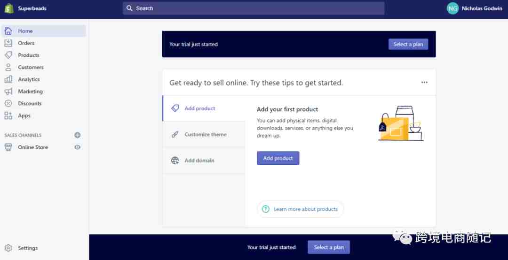The height and width of the screenshot is (260, 508).
Task: Click the brush icon beside Customize theme
Action: pyautogui.click(x=175, y=135)
